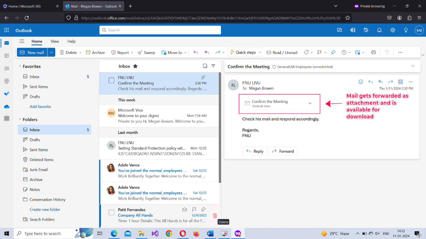The height and width of the screenshot is (239, 426).
Task: Click Reply button below message
Action: tap(255, 151)
